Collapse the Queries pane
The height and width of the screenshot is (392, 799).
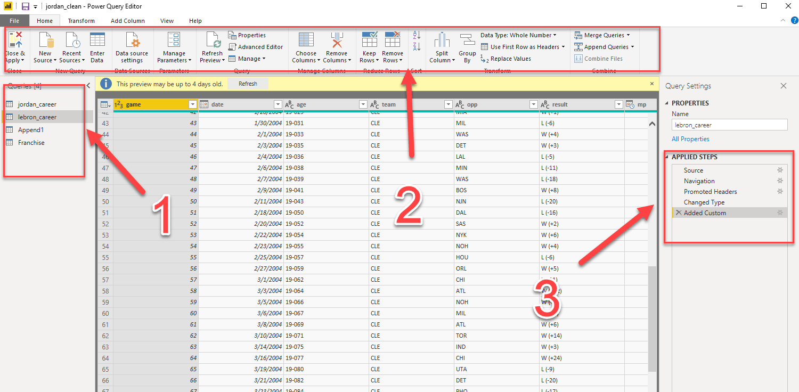(x=88, y=86)
